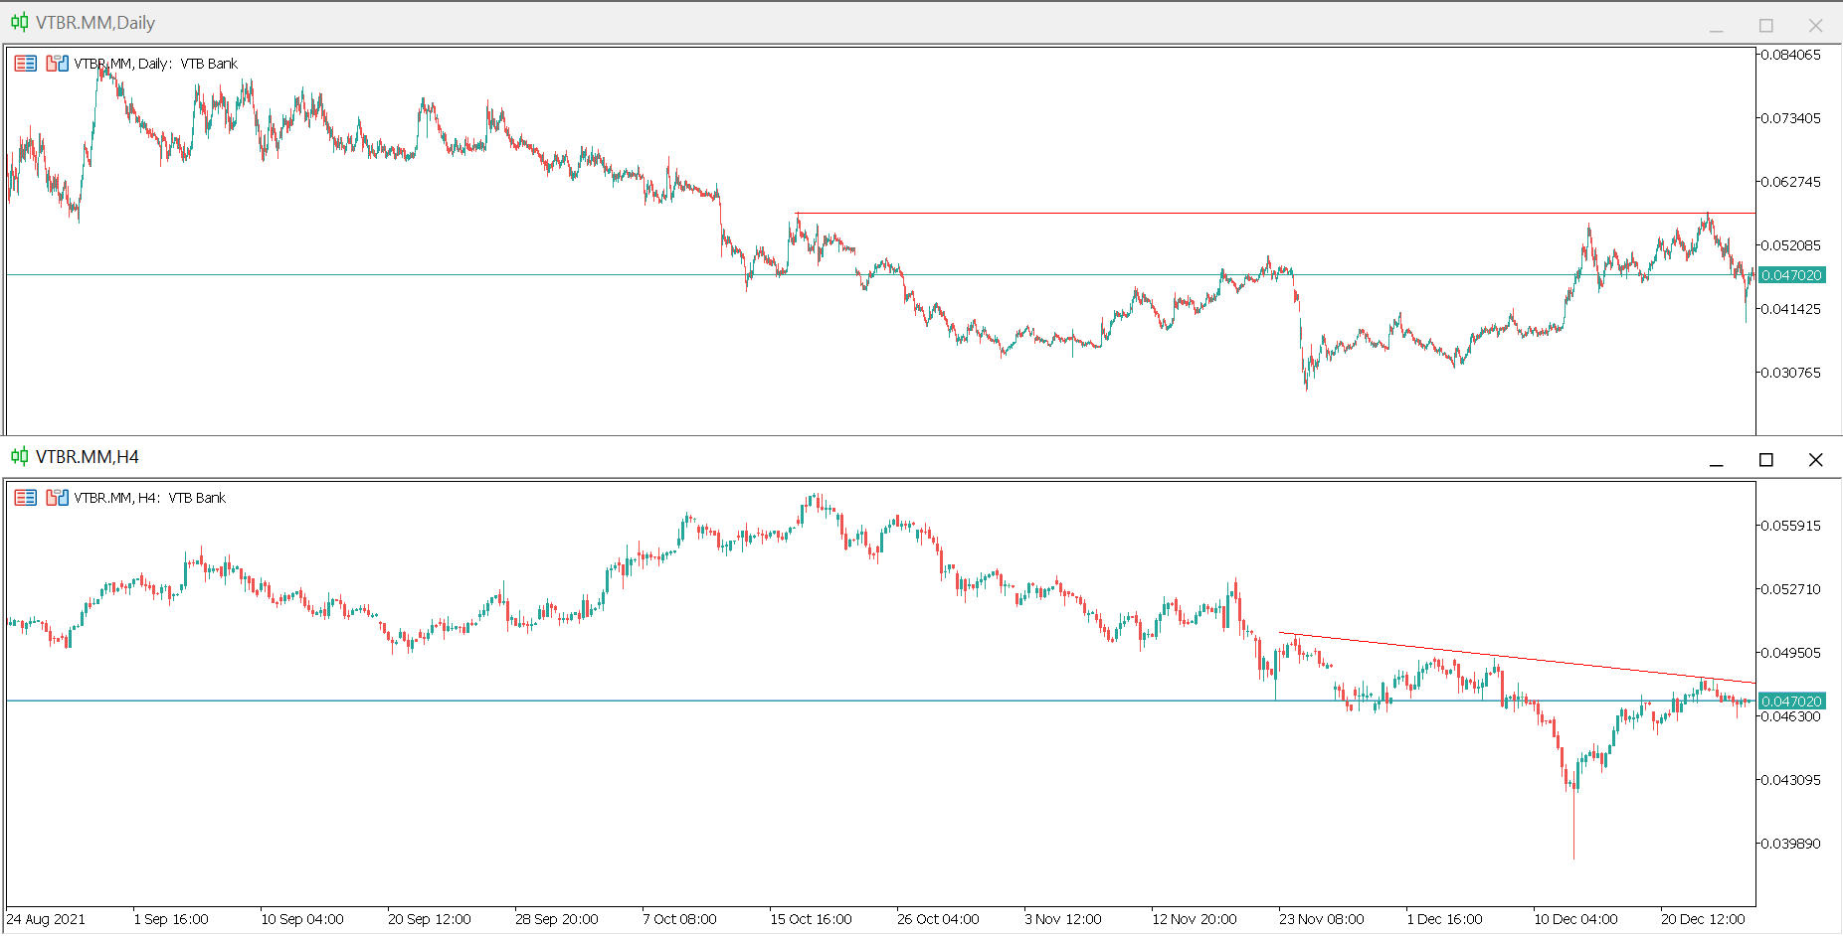The height and width of the screenshot is (936, 1843).
Task: Click 'VTBR.MM, Daily: VTB Bank' chart label
Action: tap(156, 64)
